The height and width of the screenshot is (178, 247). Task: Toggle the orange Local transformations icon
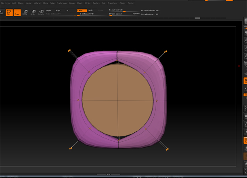pos(245,81)
